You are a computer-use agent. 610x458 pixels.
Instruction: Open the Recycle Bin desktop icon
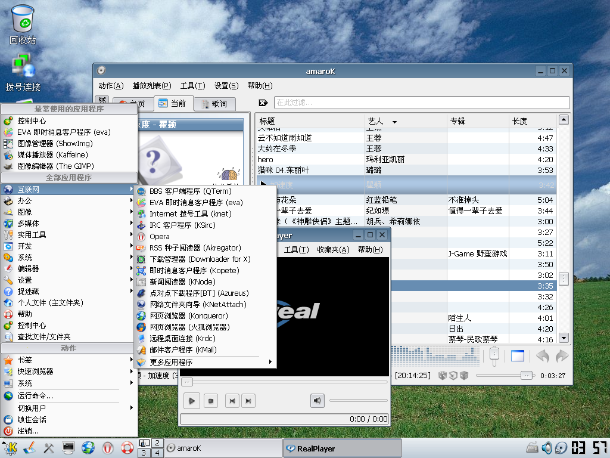(23, 24)
